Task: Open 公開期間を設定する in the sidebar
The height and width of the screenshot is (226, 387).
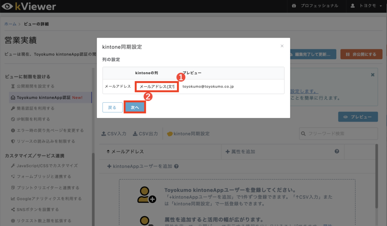Action: [x=33, y=86]
